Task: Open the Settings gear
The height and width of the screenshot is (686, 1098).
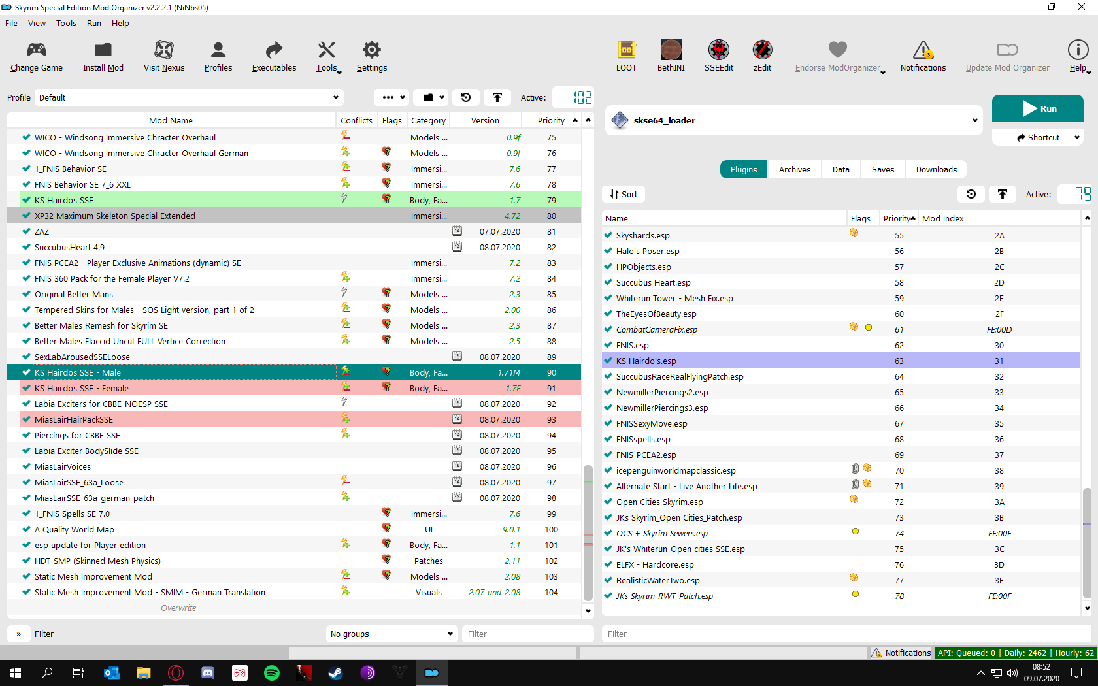Action: point(372,57)
